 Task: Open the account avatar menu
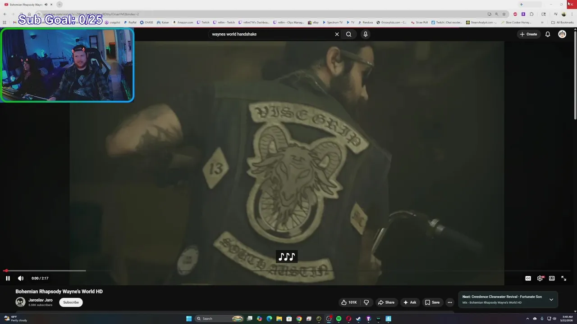562,34
